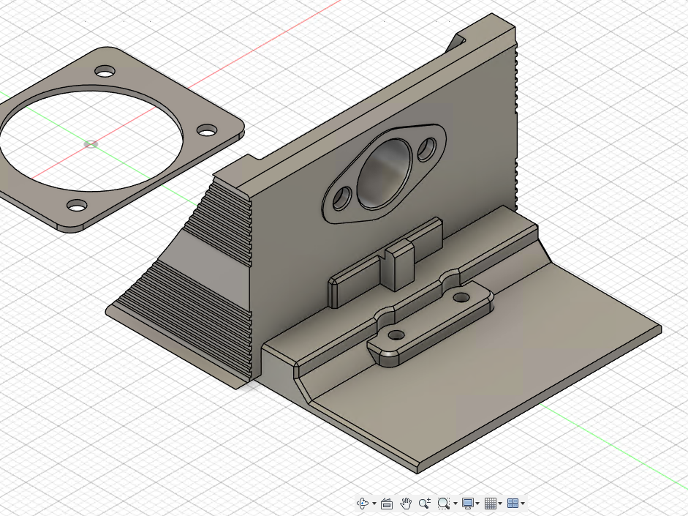
Task: Open Display Settings monitor icon
Action: (x=468, y=504)
